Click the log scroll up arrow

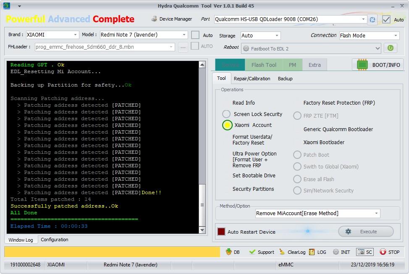tap(202, 64)
